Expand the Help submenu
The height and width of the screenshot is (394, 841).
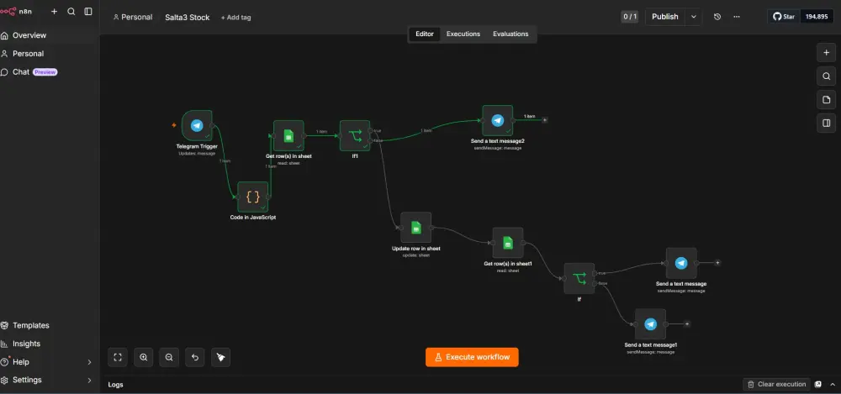tap(90, 362)
